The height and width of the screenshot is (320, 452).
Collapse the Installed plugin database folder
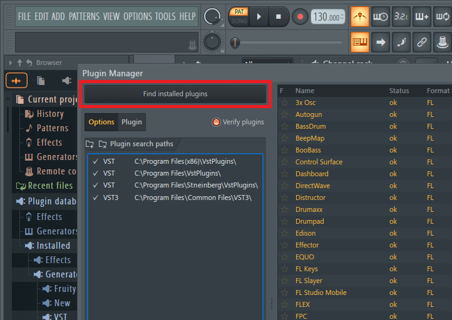tap(29, 246)
